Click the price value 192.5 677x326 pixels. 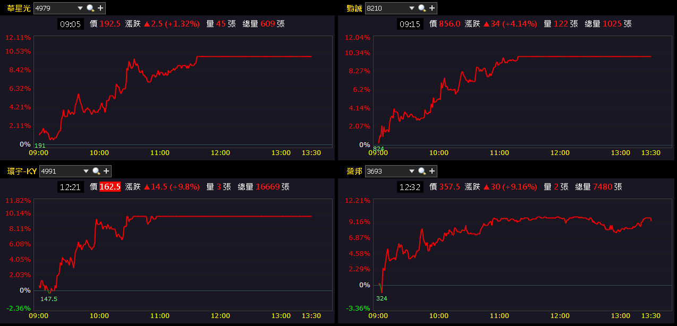(110, 24)
